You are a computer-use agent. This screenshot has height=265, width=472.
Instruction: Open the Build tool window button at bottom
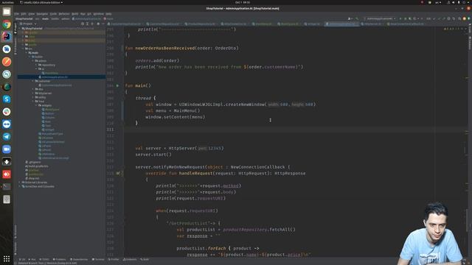point(145,259)
